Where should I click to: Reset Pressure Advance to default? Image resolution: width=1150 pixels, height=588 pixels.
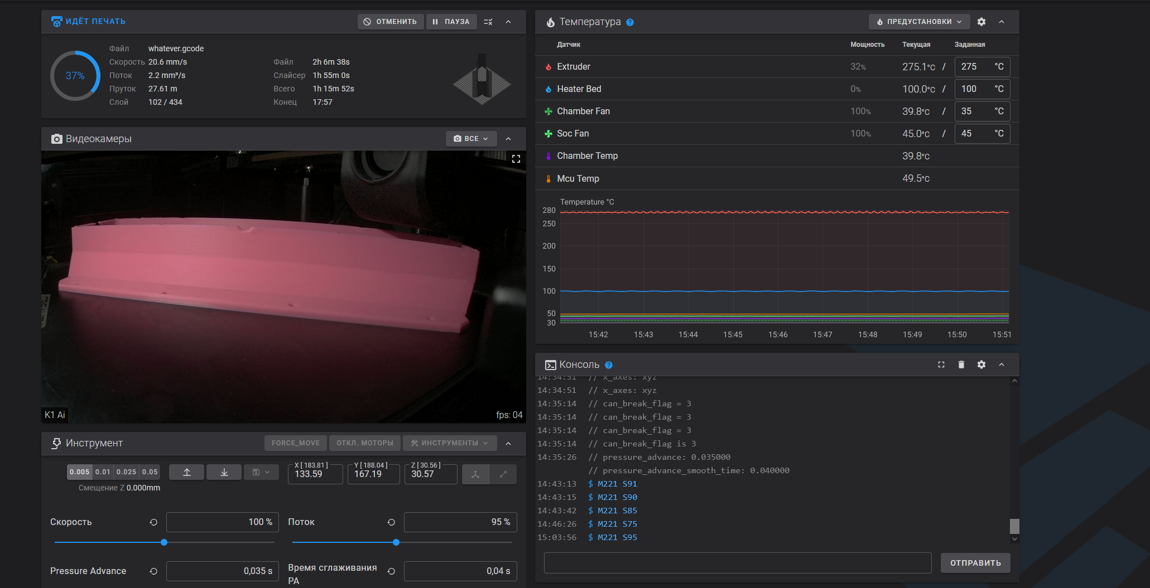pos(153,571)
